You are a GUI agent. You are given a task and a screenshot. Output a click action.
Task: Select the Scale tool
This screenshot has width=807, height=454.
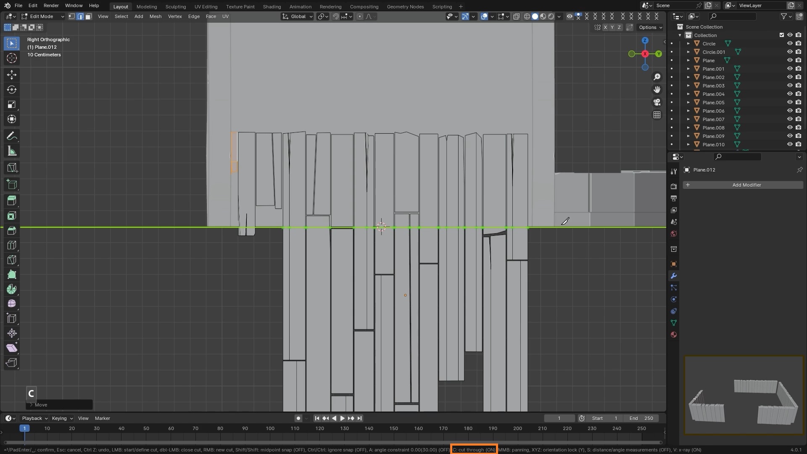point(12,104)
